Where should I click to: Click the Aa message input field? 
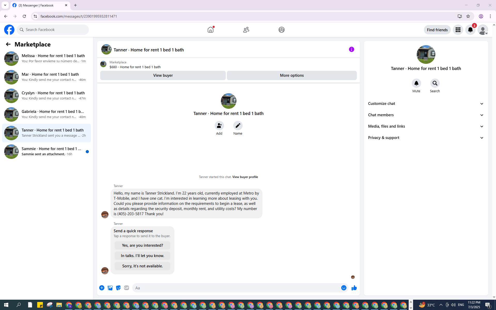click(236, 288)
